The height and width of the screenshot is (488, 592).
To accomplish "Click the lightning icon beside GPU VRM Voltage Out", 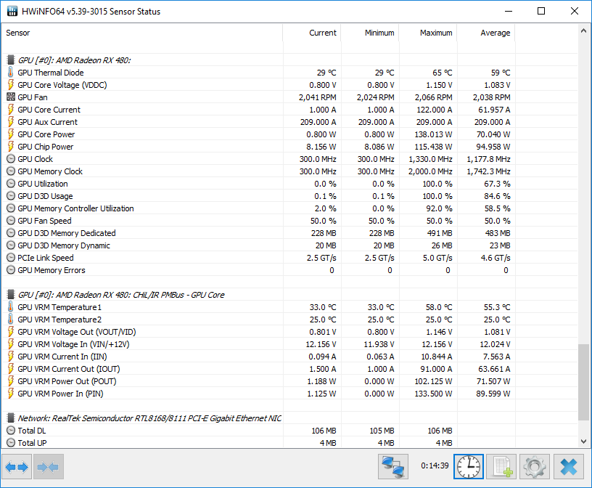I will 11,332.
